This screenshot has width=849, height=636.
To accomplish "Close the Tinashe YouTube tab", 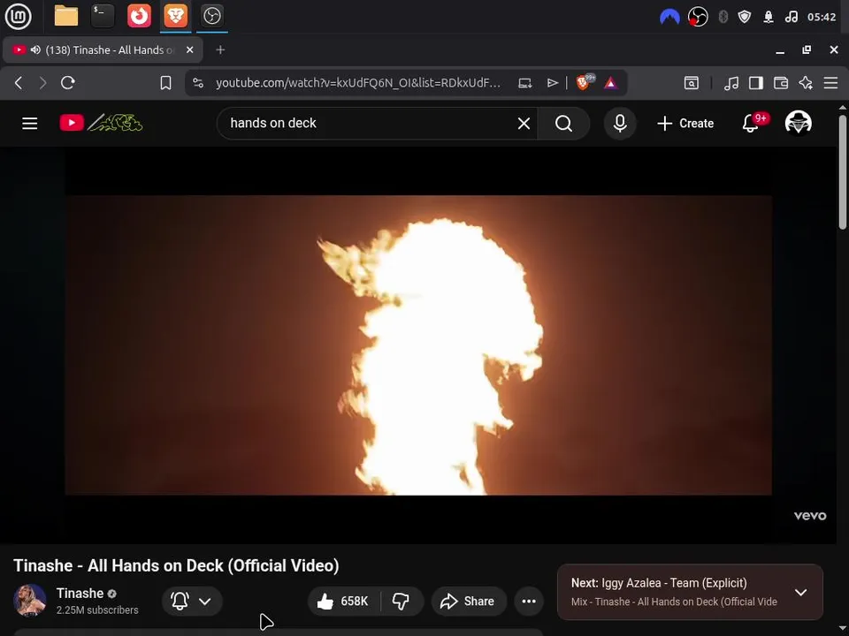I will click(189, 49).
